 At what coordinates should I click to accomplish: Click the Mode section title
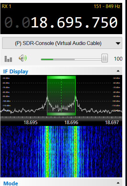[x=11, y=183]
